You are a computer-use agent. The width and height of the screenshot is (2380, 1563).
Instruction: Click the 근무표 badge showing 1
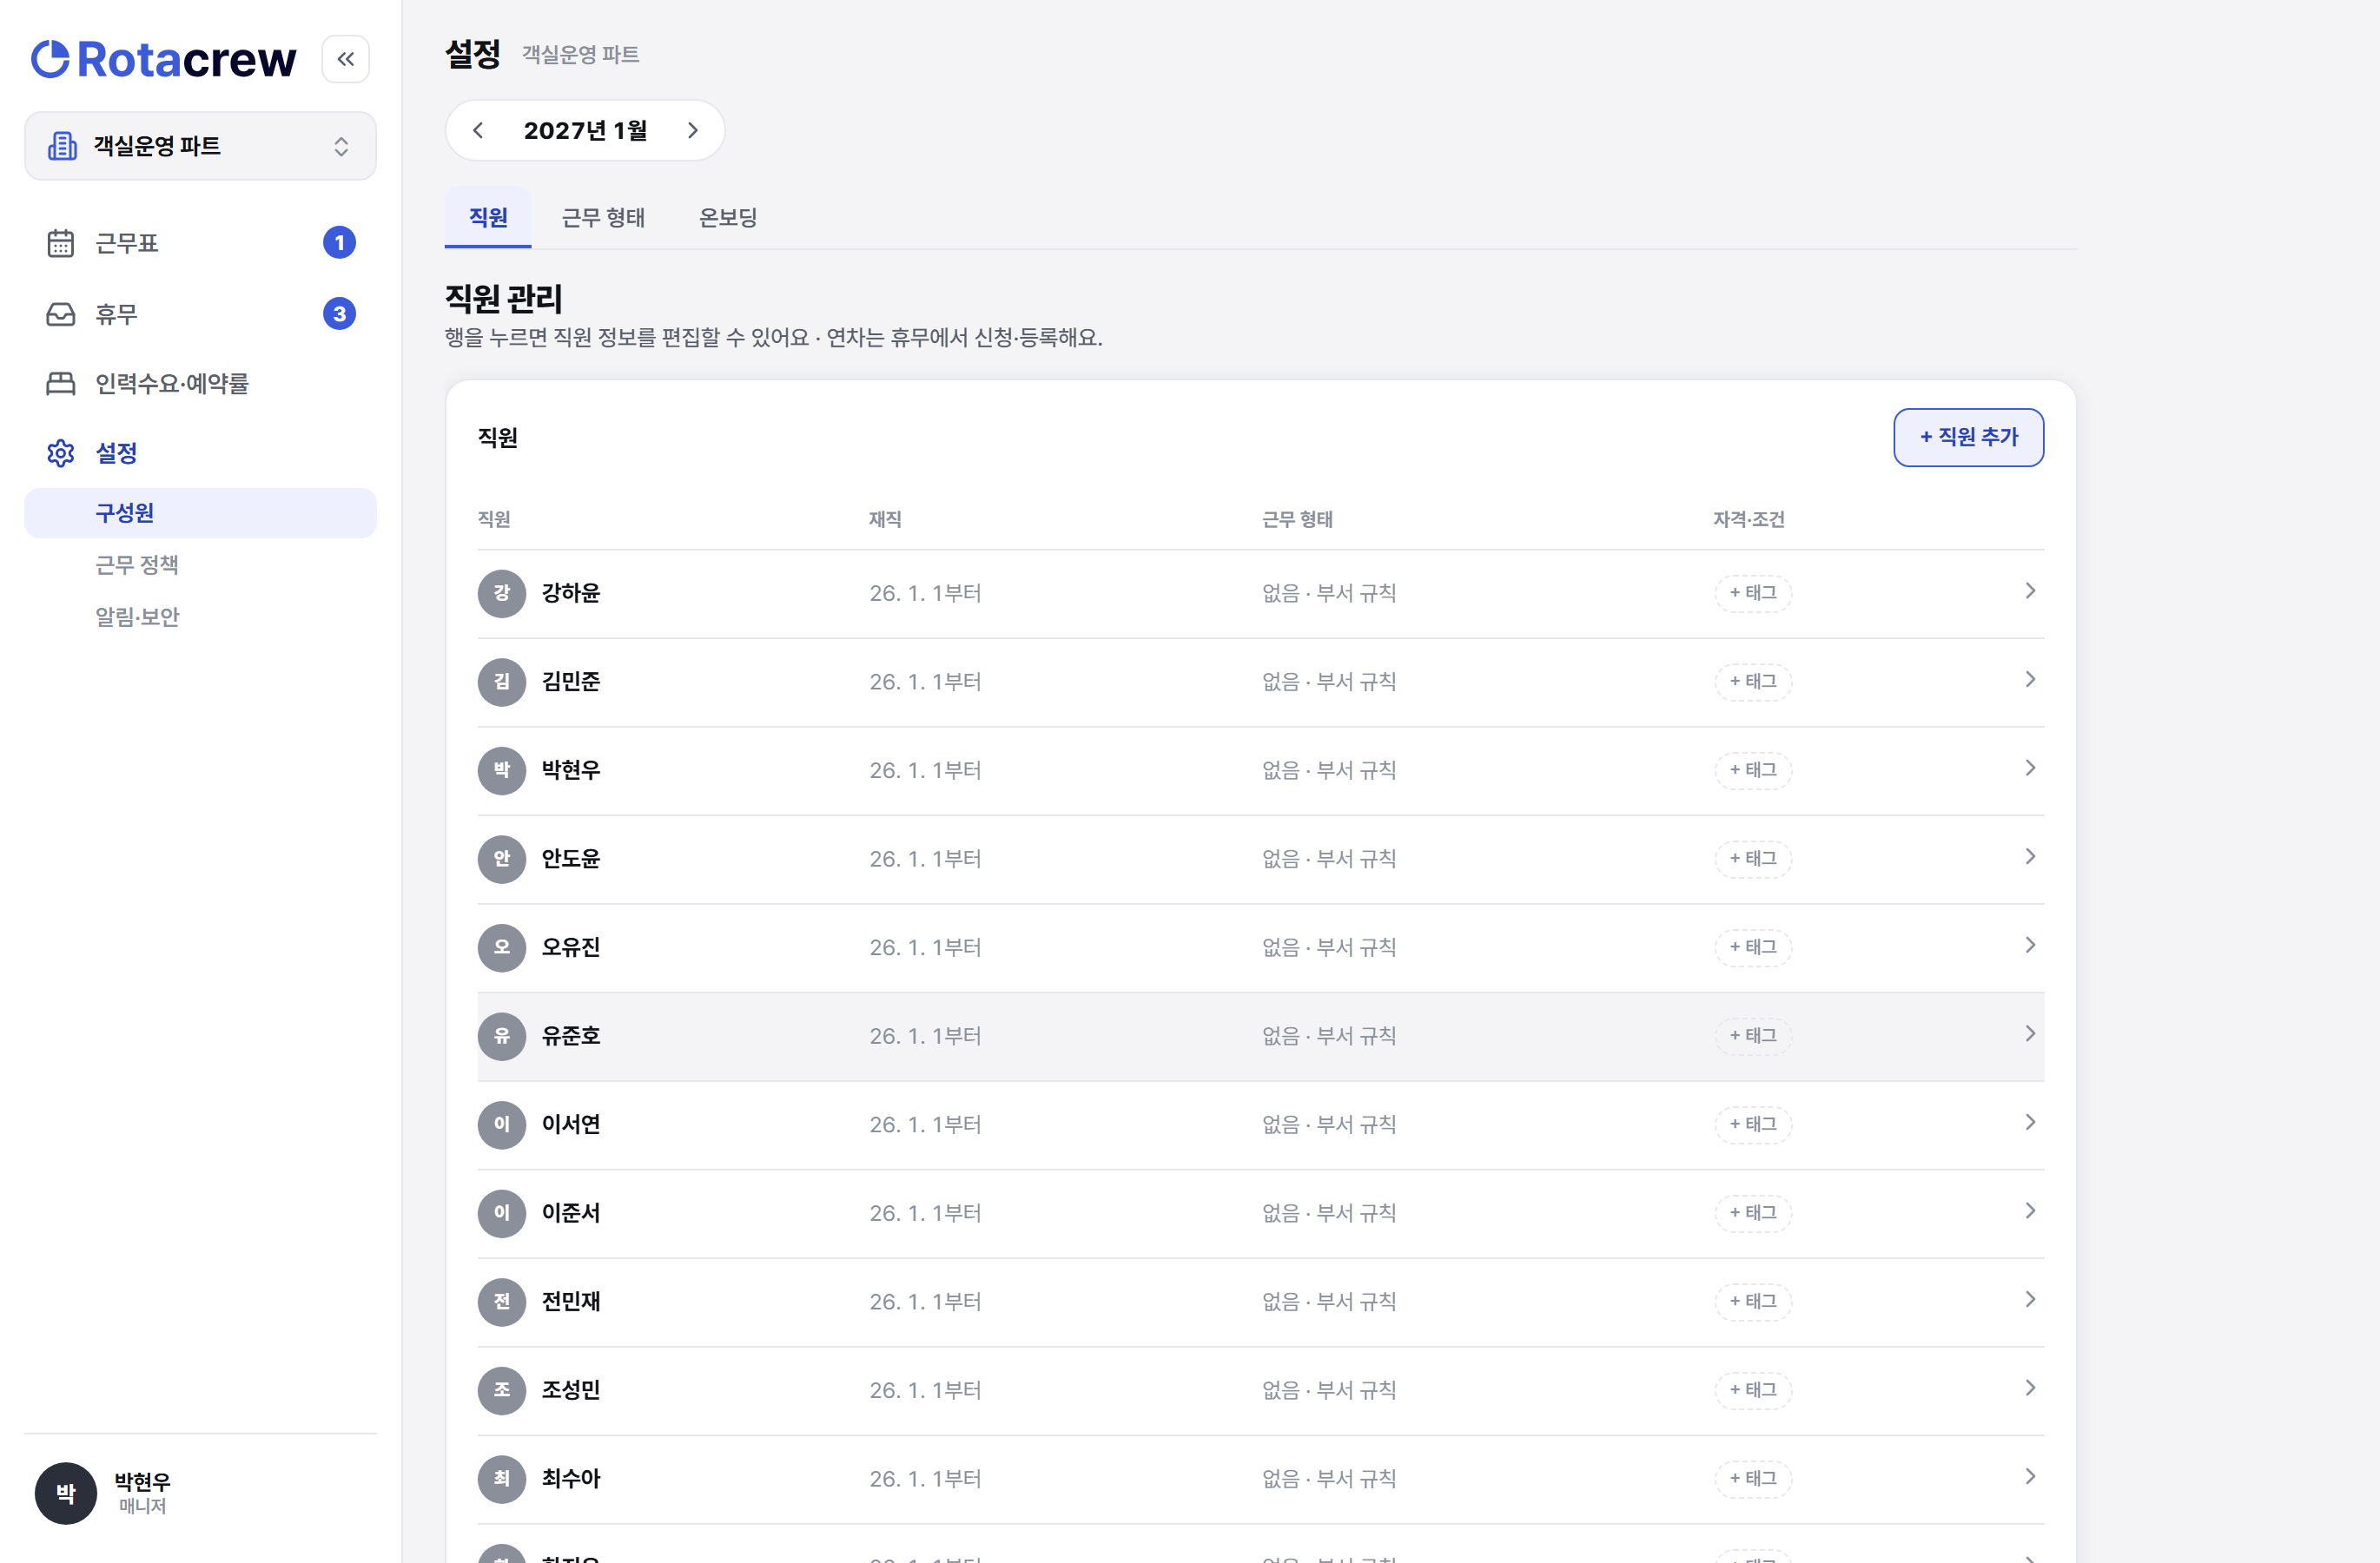[339, 243]
